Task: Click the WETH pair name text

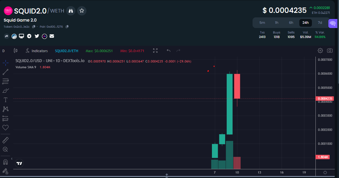Action: [x=57, y=11]
